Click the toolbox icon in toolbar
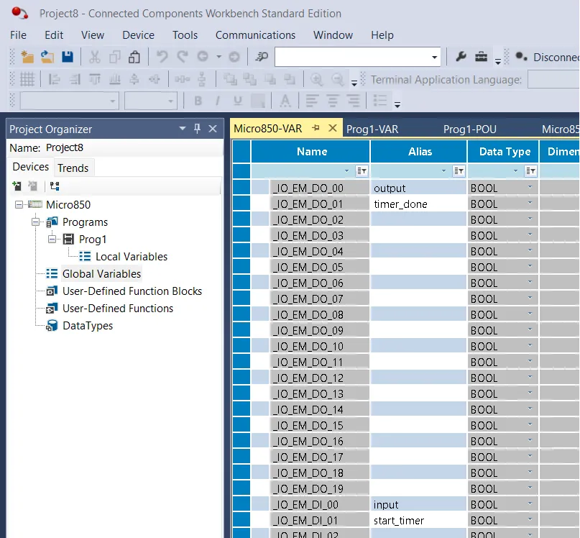Screen dimensions: 580x538 tap(482, 57)
